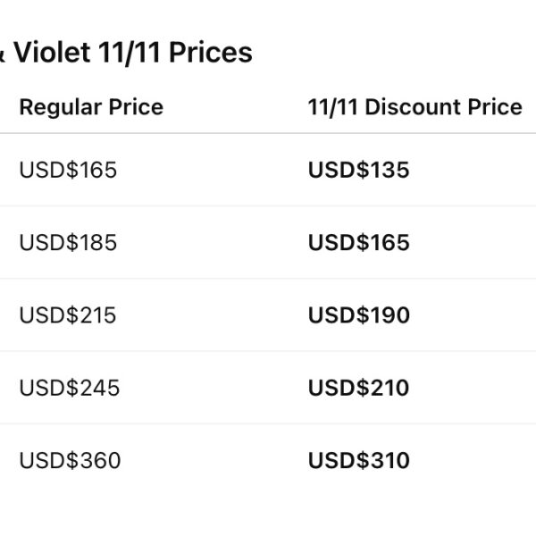The image size is (536, 536).
Task: Select the USD$210 discount price
Action: tap(358, 388)
